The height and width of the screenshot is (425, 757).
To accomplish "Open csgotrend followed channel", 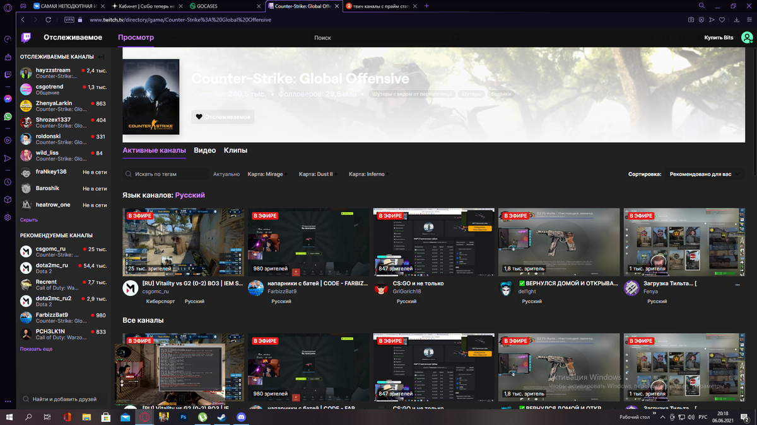I will 63,89.
